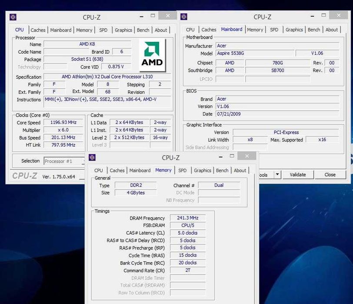Click the Close button in Mainboard window
This screenshot has width=353, height=304.
[x=330, y=174]
